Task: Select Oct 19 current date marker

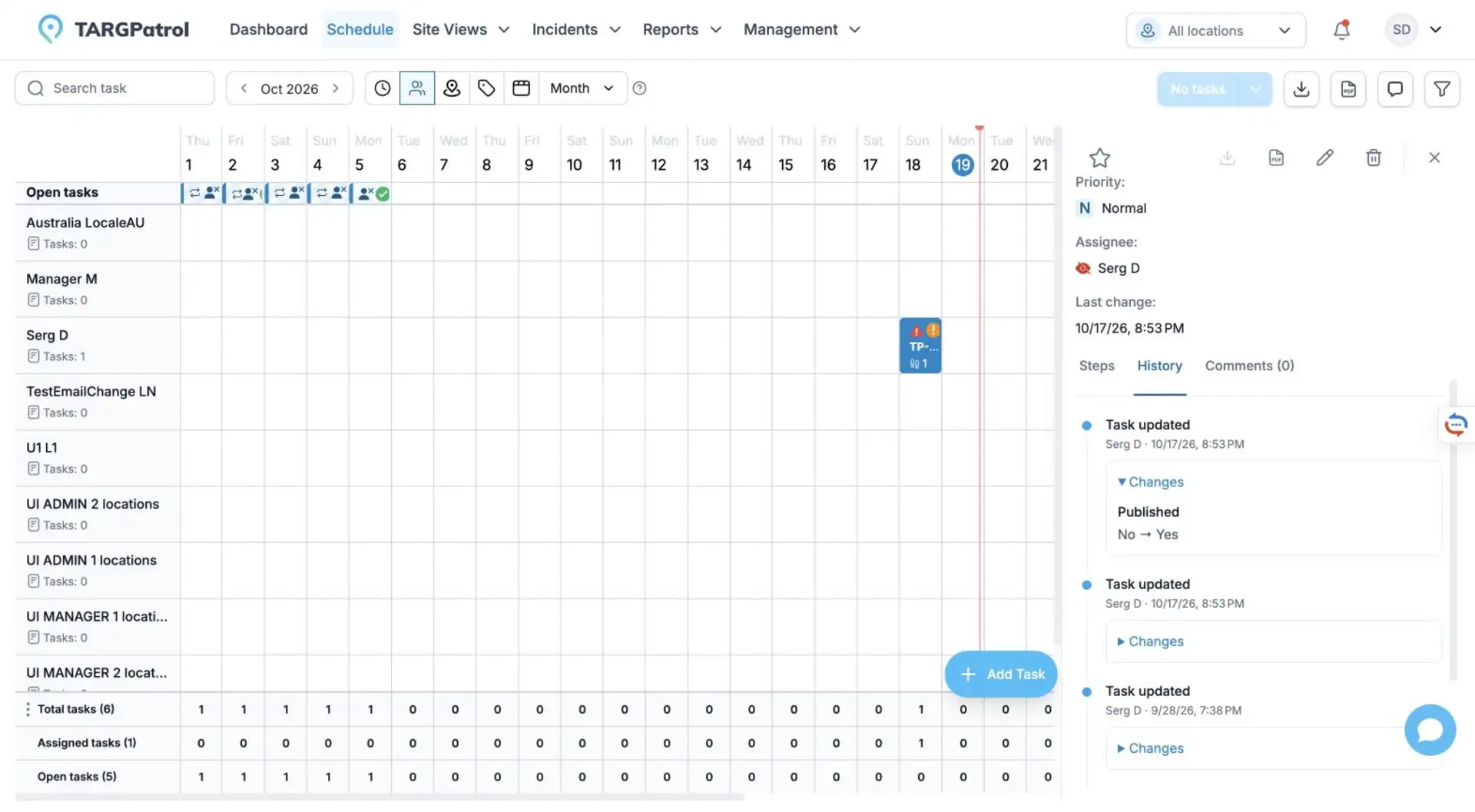Action: pos(962,164)
